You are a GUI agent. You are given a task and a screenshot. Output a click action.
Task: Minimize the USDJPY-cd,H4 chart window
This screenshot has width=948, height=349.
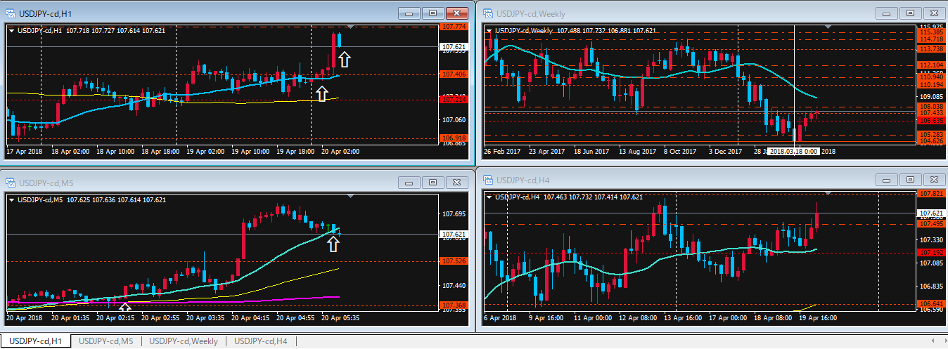click(886, 180)
